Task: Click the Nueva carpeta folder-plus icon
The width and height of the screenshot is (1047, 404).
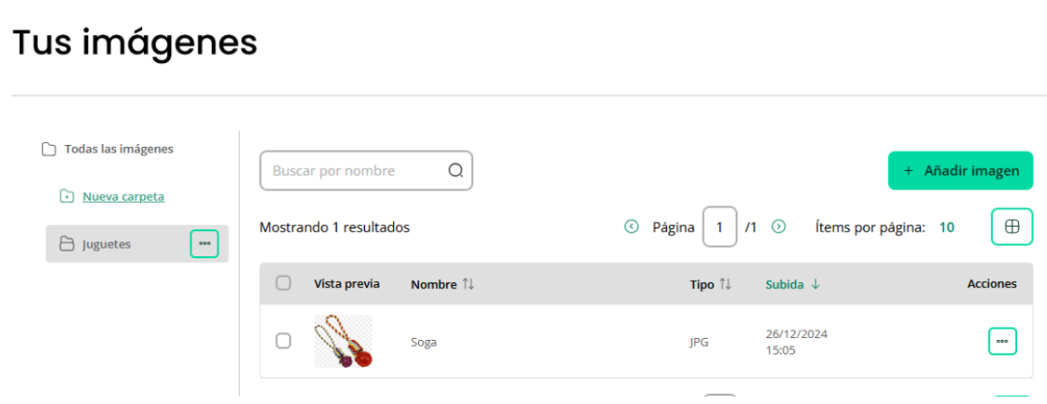Action: point(67,196)
